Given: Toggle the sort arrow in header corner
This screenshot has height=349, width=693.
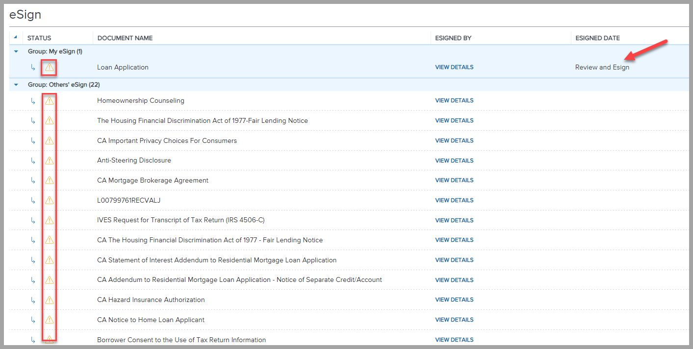Looking at the screenshot, I should (x=16, y=38).
